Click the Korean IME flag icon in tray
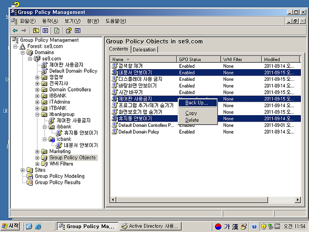The width and height of the screenshot is (309, 232). click(218, 226)
